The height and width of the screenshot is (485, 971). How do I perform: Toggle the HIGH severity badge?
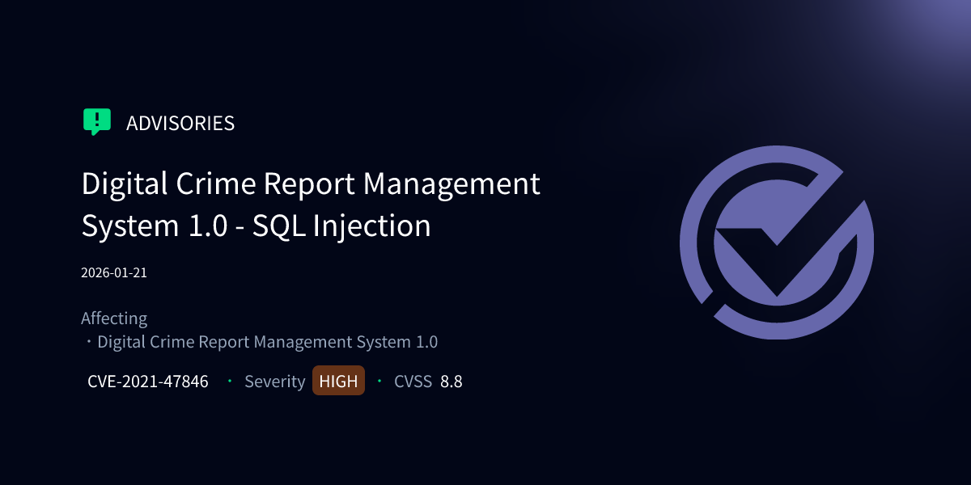click(338, 380)
